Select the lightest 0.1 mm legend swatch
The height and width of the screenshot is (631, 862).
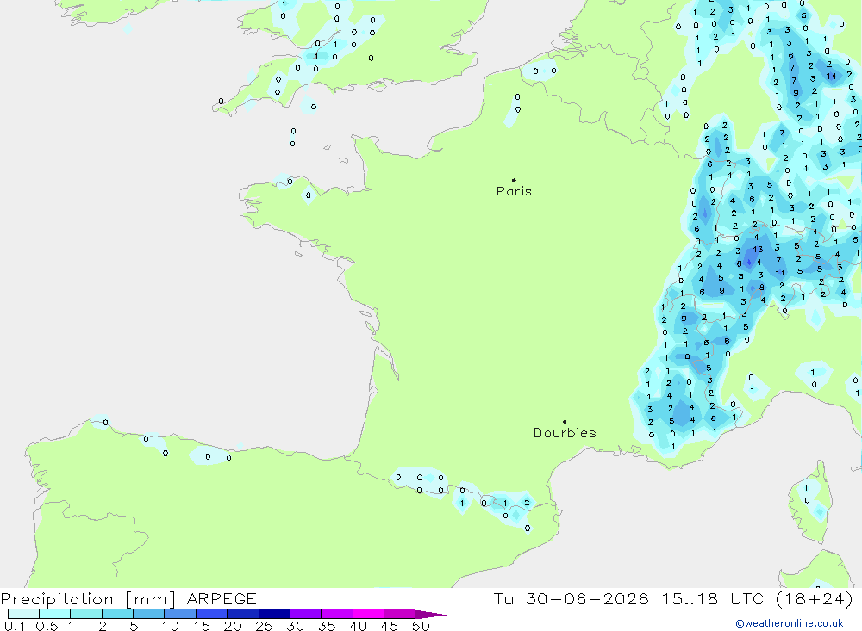click(x=23, y=614)
